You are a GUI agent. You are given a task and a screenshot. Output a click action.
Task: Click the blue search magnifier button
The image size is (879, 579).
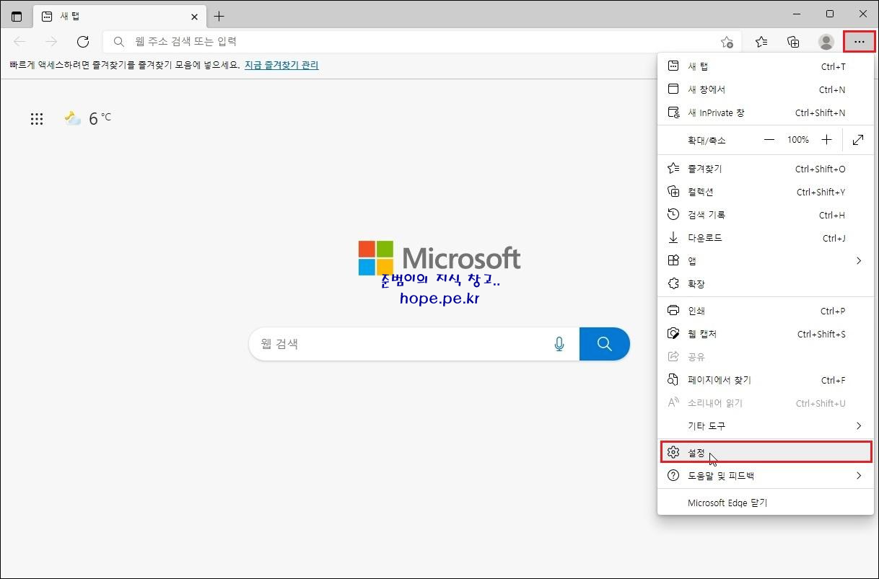coord(605,344)
